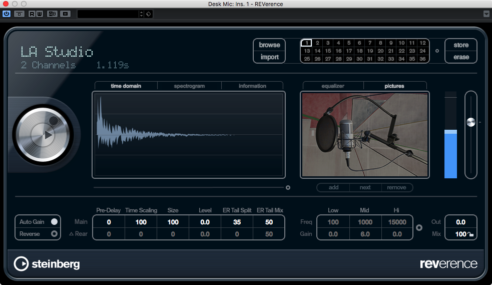Click the store button

point(461,45)
